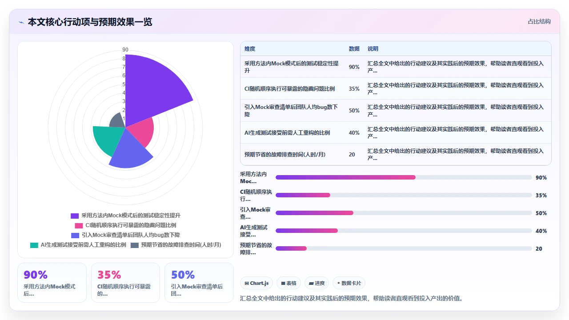Click the 20 progress bar for 预期节省的故障排
Image resolution: width=569 pixels, height=320 pixels.
[404, 248]
